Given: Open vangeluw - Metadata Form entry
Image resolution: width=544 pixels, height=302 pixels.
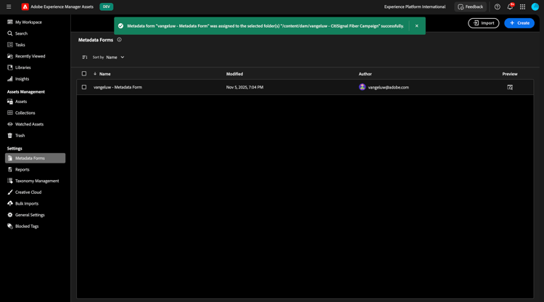Looking at the screenshot, I should click(118, 87).
